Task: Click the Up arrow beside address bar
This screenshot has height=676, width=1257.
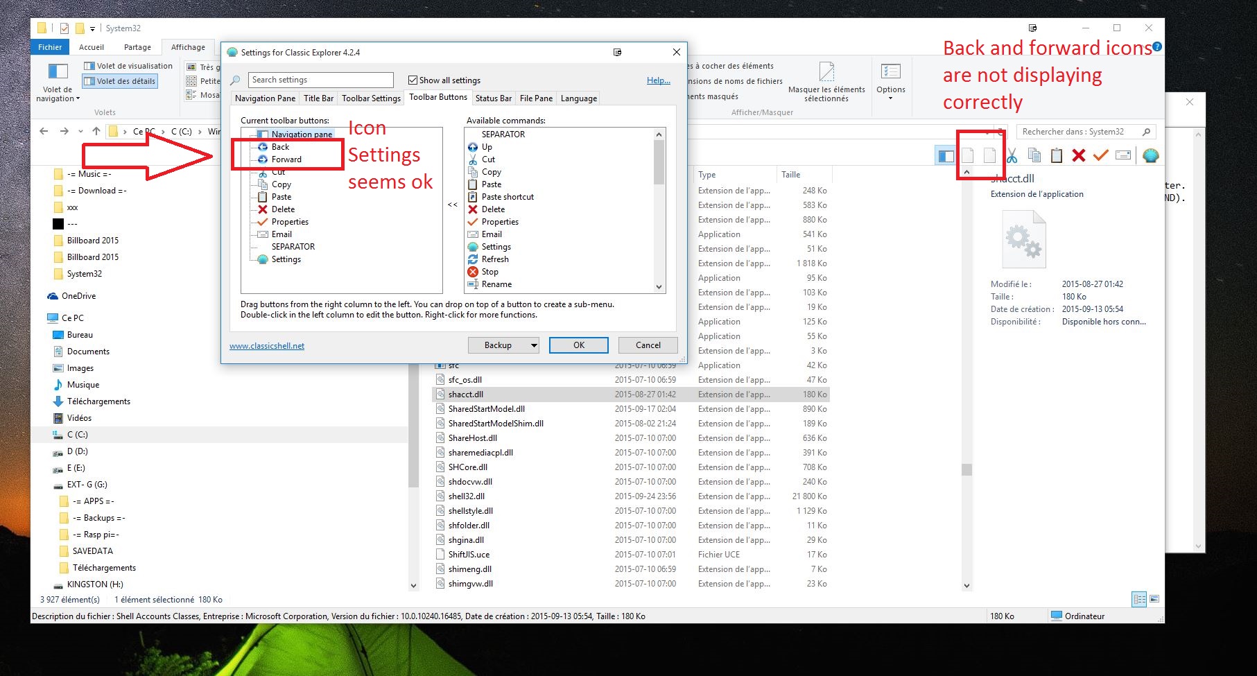Action: click(x=96, y=131)
